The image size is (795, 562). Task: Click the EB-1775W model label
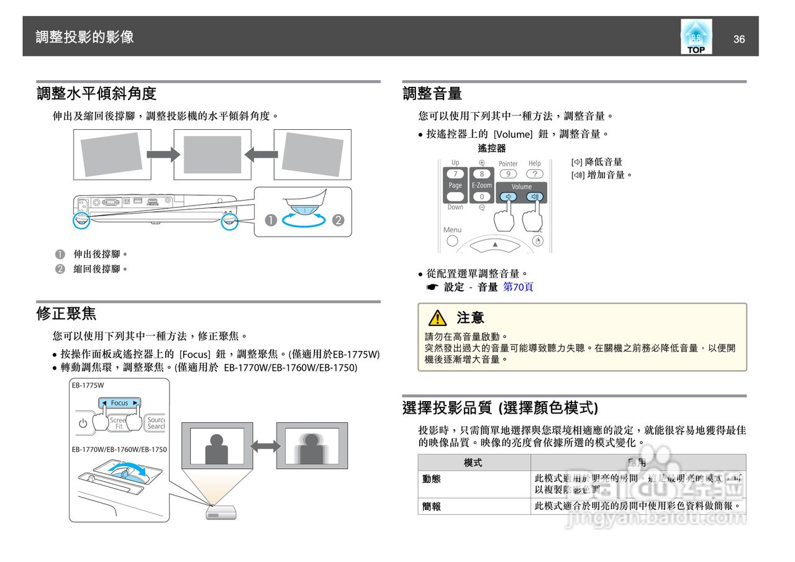[x=88, y=386]
